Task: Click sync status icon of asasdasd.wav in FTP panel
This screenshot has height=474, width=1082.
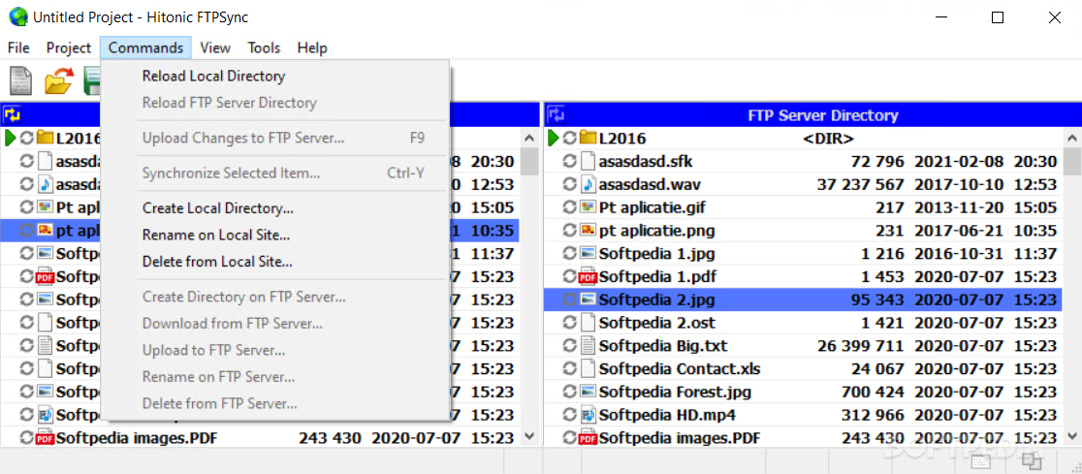Action: [570, 185]
